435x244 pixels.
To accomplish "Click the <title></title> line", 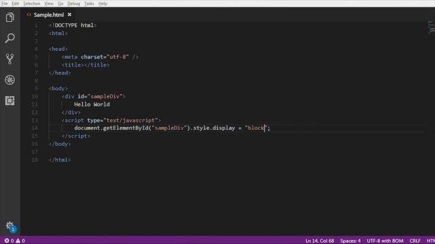I will [86, 65].
